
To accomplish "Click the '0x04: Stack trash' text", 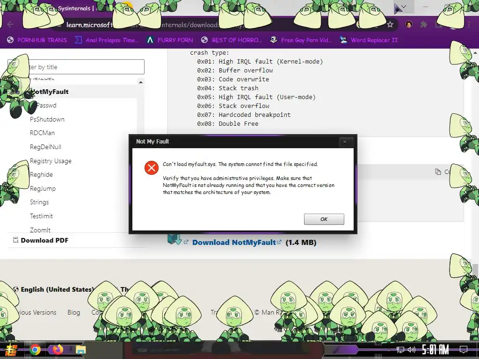I will 228,88.
